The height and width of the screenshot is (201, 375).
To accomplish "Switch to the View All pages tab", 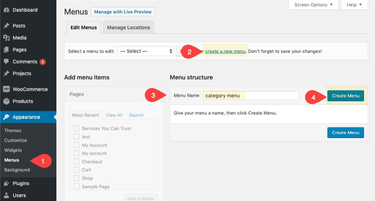I will pyautogui.click(x=114, y=115).
